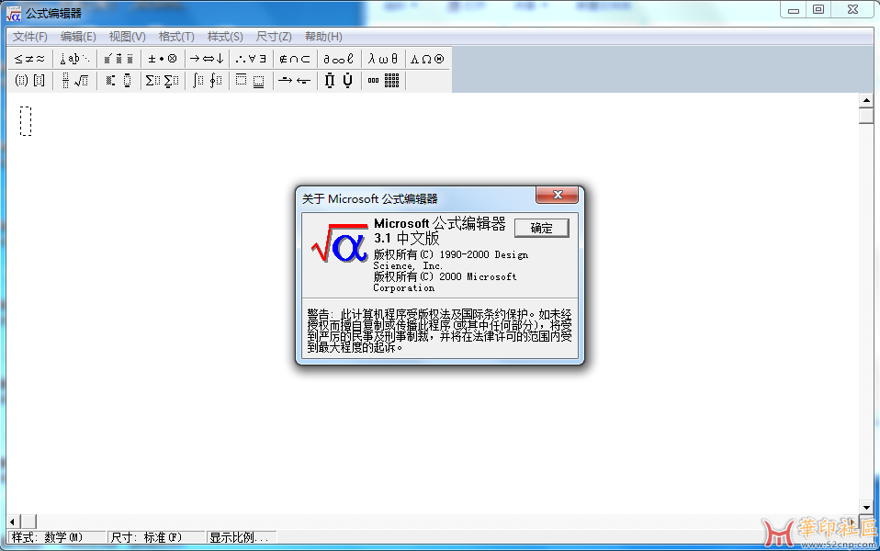The width and height of the screenshot is (880, 551).
Task: Open the 样式(S) menu
Action: 226,37
